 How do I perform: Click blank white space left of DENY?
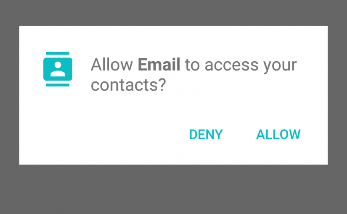tap(104, 134)
